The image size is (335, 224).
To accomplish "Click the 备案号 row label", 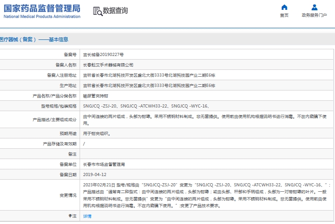I will [70, 55].
